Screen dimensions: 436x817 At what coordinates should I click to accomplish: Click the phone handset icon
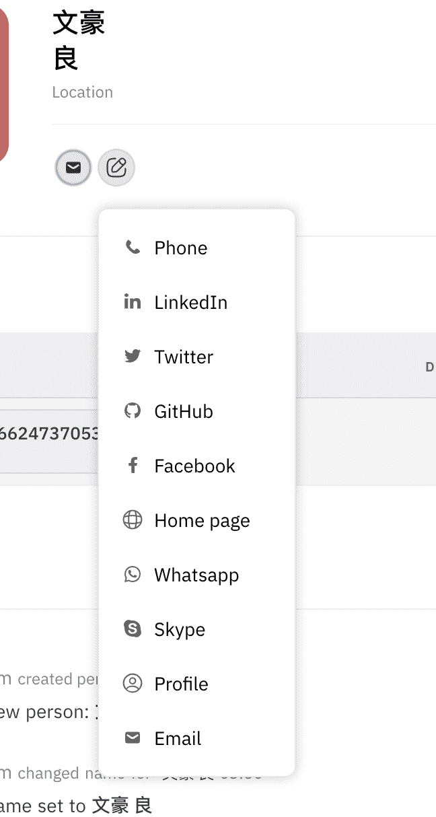133,248
